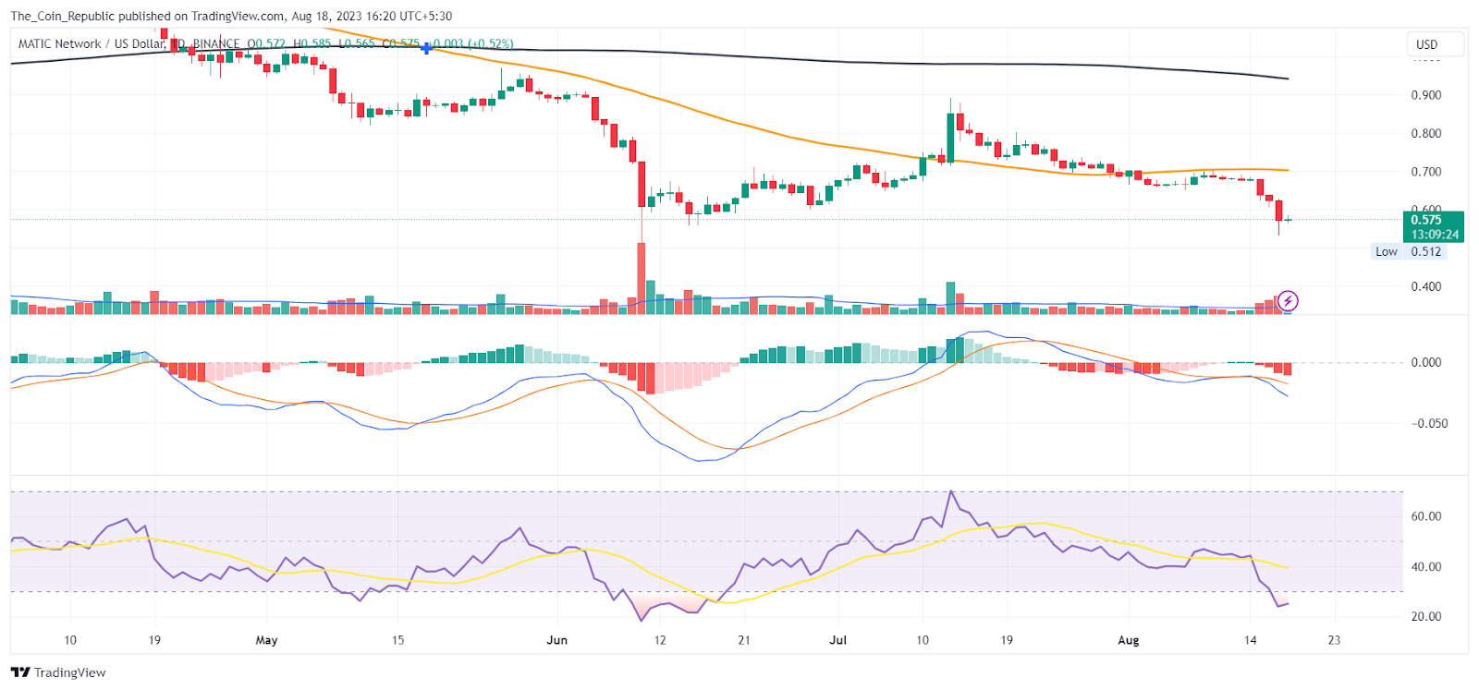The height and width of the screenshot is (690, 1479).
Task: Click the 0.400 price axis label
Action: click(1426, 286)
